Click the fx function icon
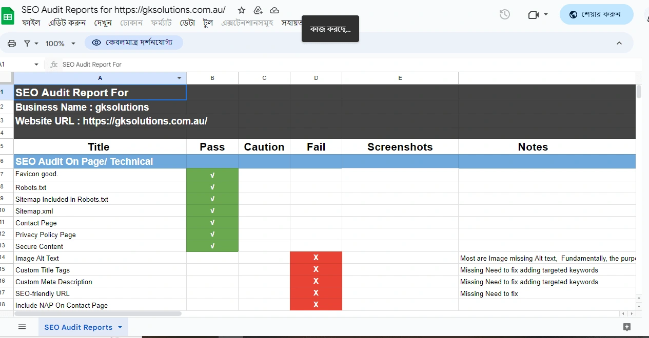649x338 pixels. point(54,65)
